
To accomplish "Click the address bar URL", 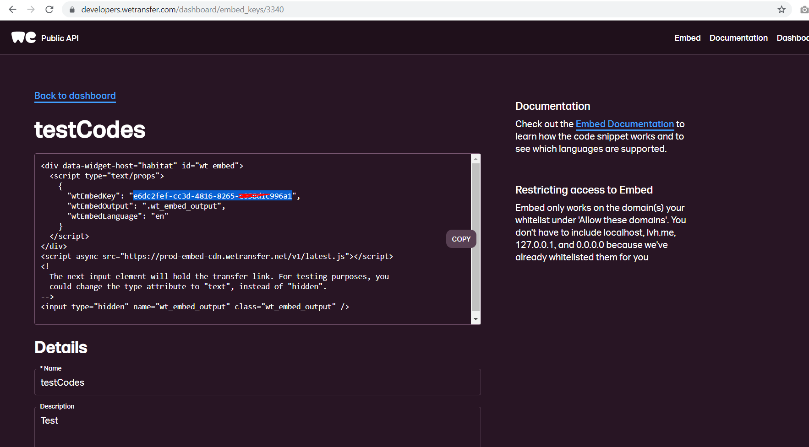I will pos(182,10).
